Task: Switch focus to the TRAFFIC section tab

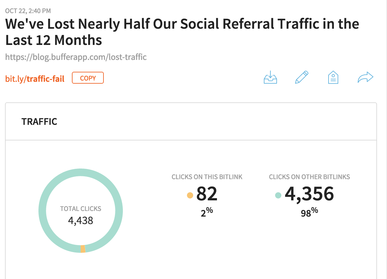Action: tap(39, 121)
